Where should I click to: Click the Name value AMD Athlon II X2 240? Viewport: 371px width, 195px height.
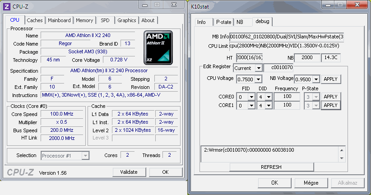coord(88,35)
